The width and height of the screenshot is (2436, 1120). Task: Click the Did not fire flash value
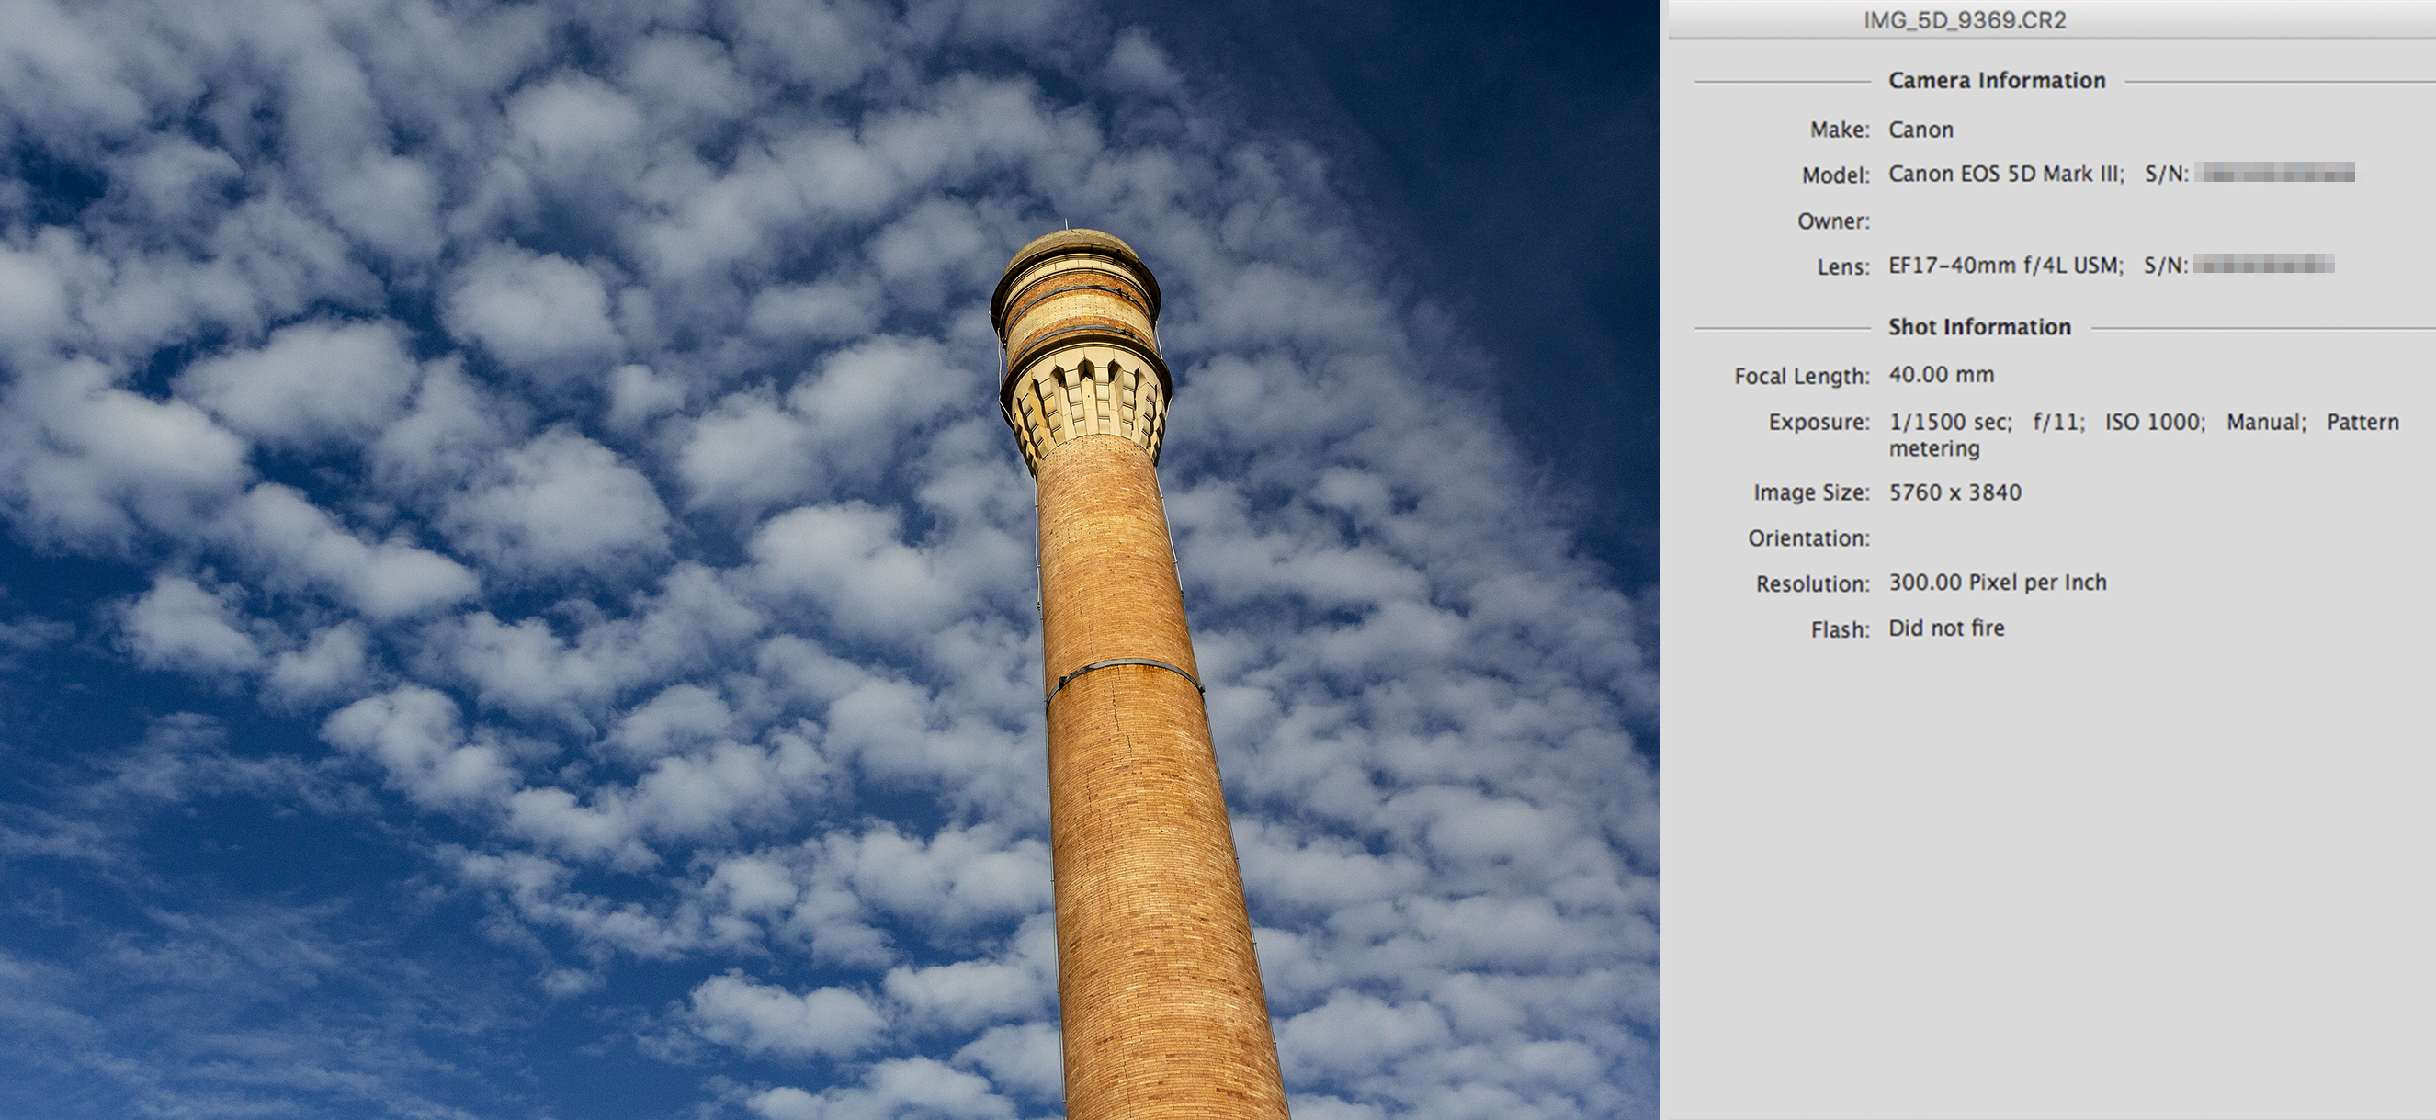(1946, 628)
